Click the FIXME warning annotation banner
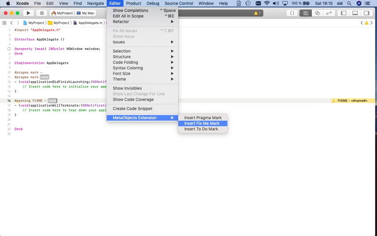This screenshot has width=377, height=236. pyautogui.click(x=352, y=101)
